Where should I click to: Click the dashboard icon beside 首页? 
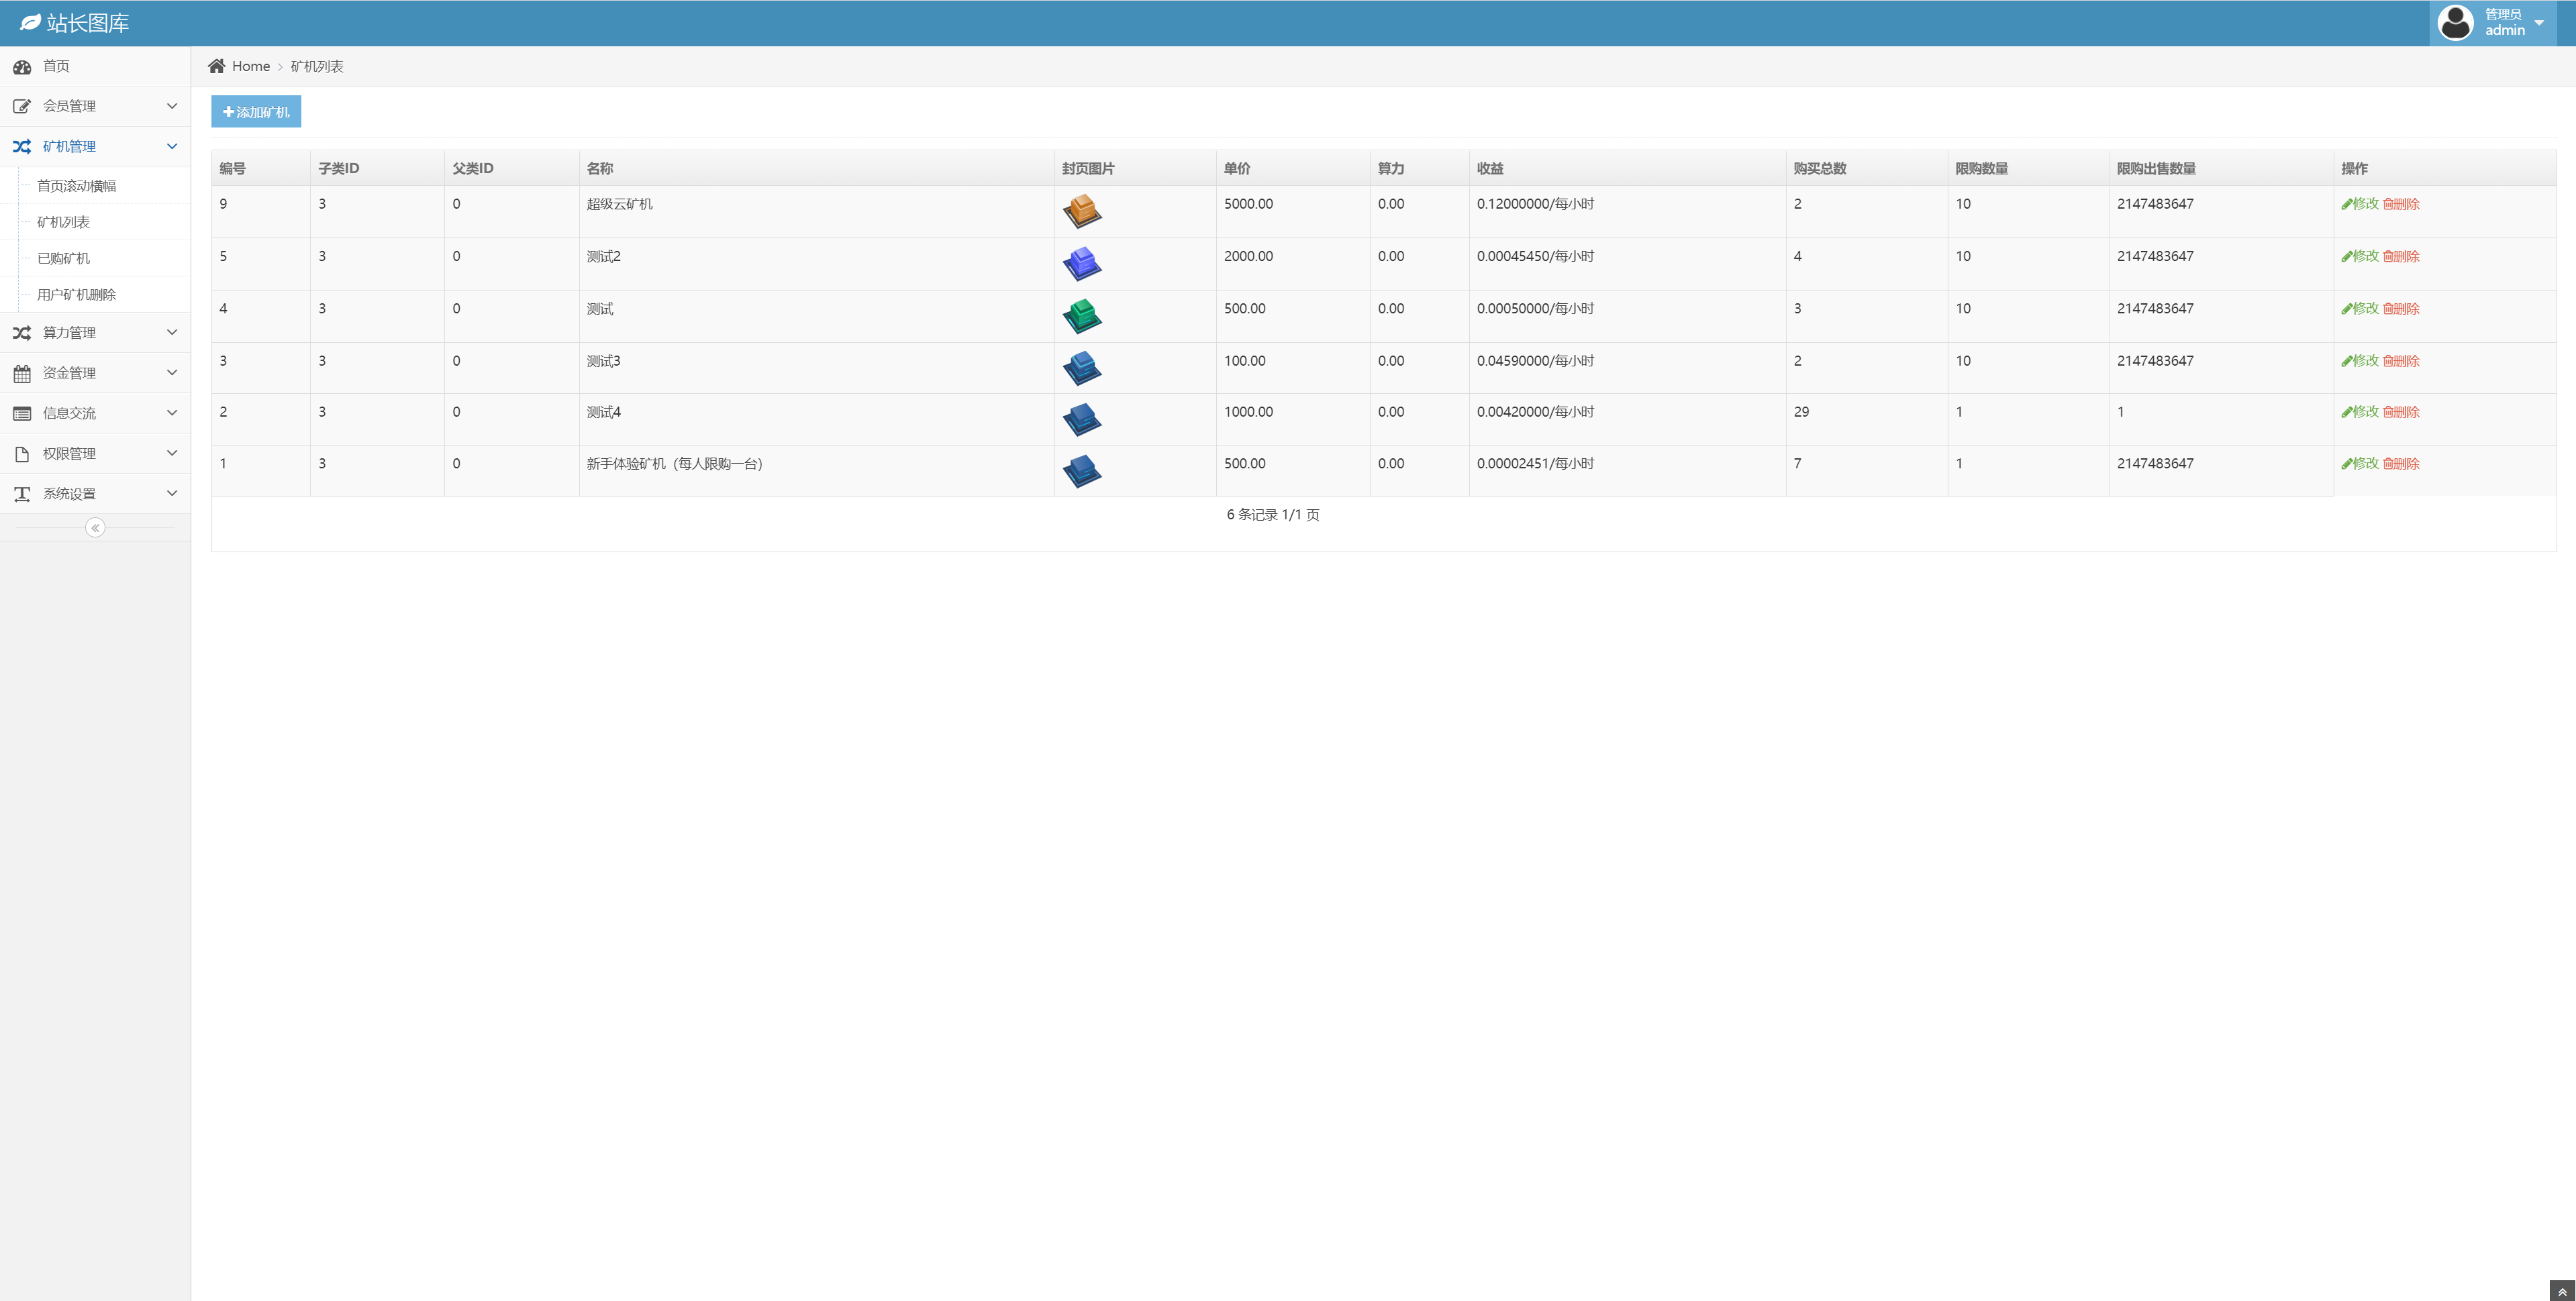tap(22, 67)
